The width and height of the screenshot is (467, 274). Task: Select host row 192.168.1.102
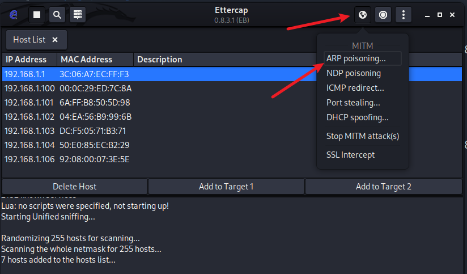pyautogui.click(x=232, y=116)
